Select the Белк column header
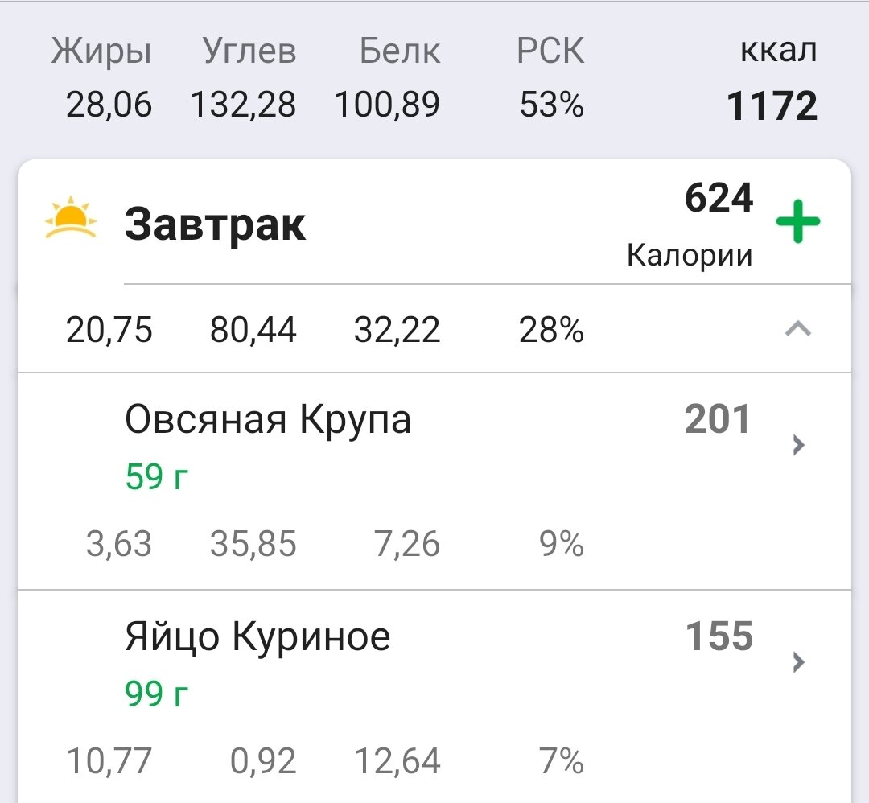 point(400,50)
